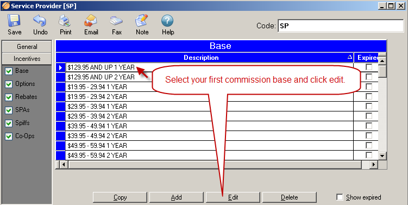Screen dimensions: 408x205
Task: Click the vertical scrollbar thumb
Action: tap(382, 71)
